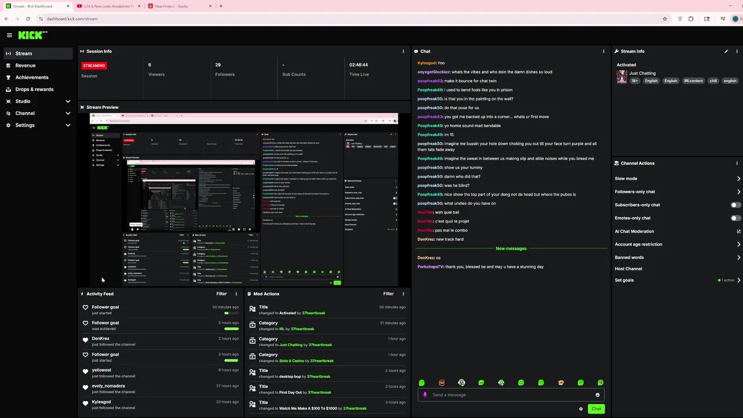This screenshot has height=418, width=743.
Task: Click follower goal progress bar from 56 minutes ago
Action: click(231, 313)
